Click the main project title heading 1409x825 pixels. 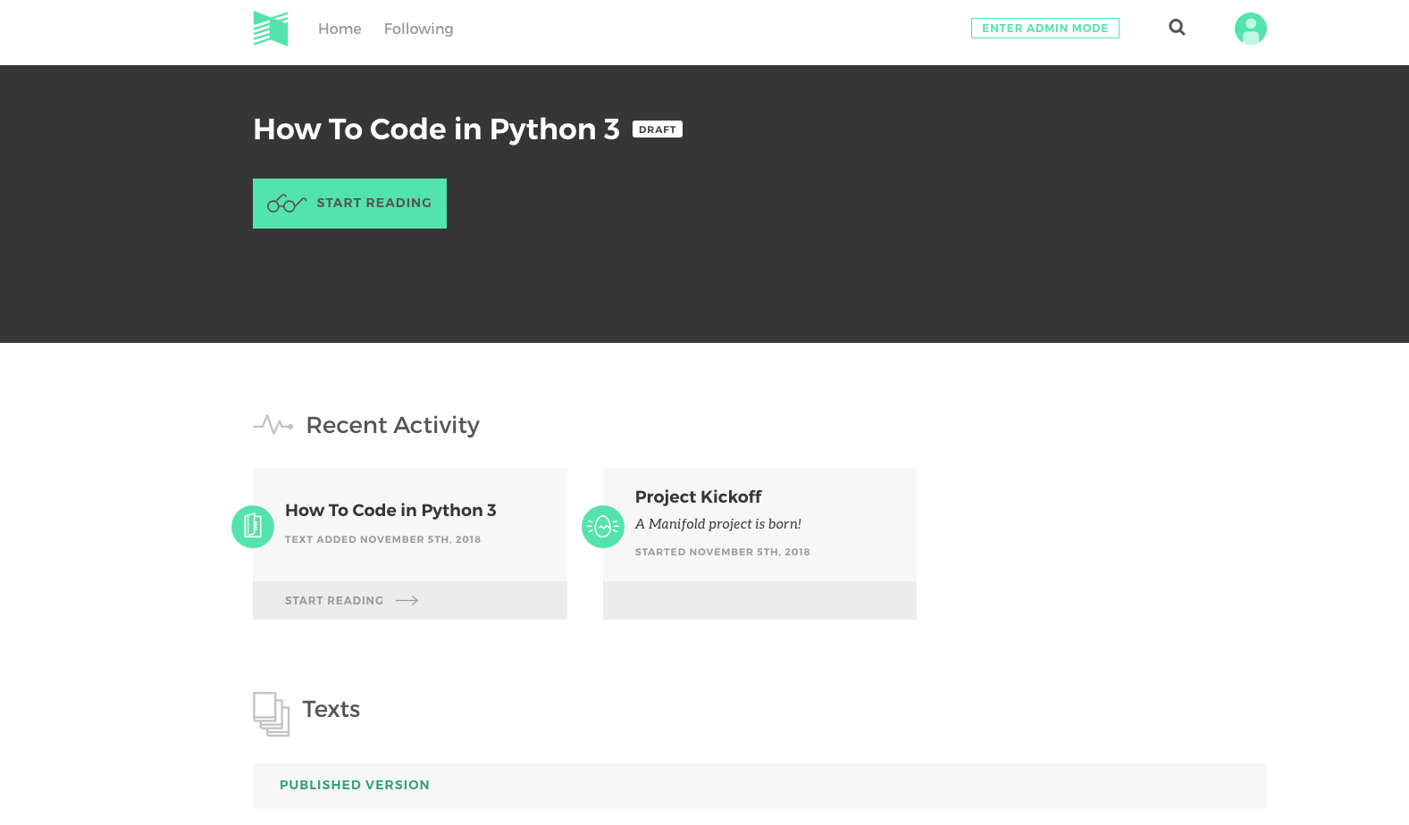[436, 129]
